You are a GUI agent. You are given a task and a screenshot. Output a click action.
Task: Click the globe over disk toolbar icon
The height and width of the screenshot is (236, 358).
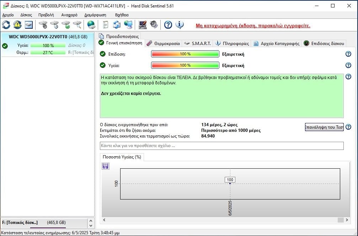(91, 25)
